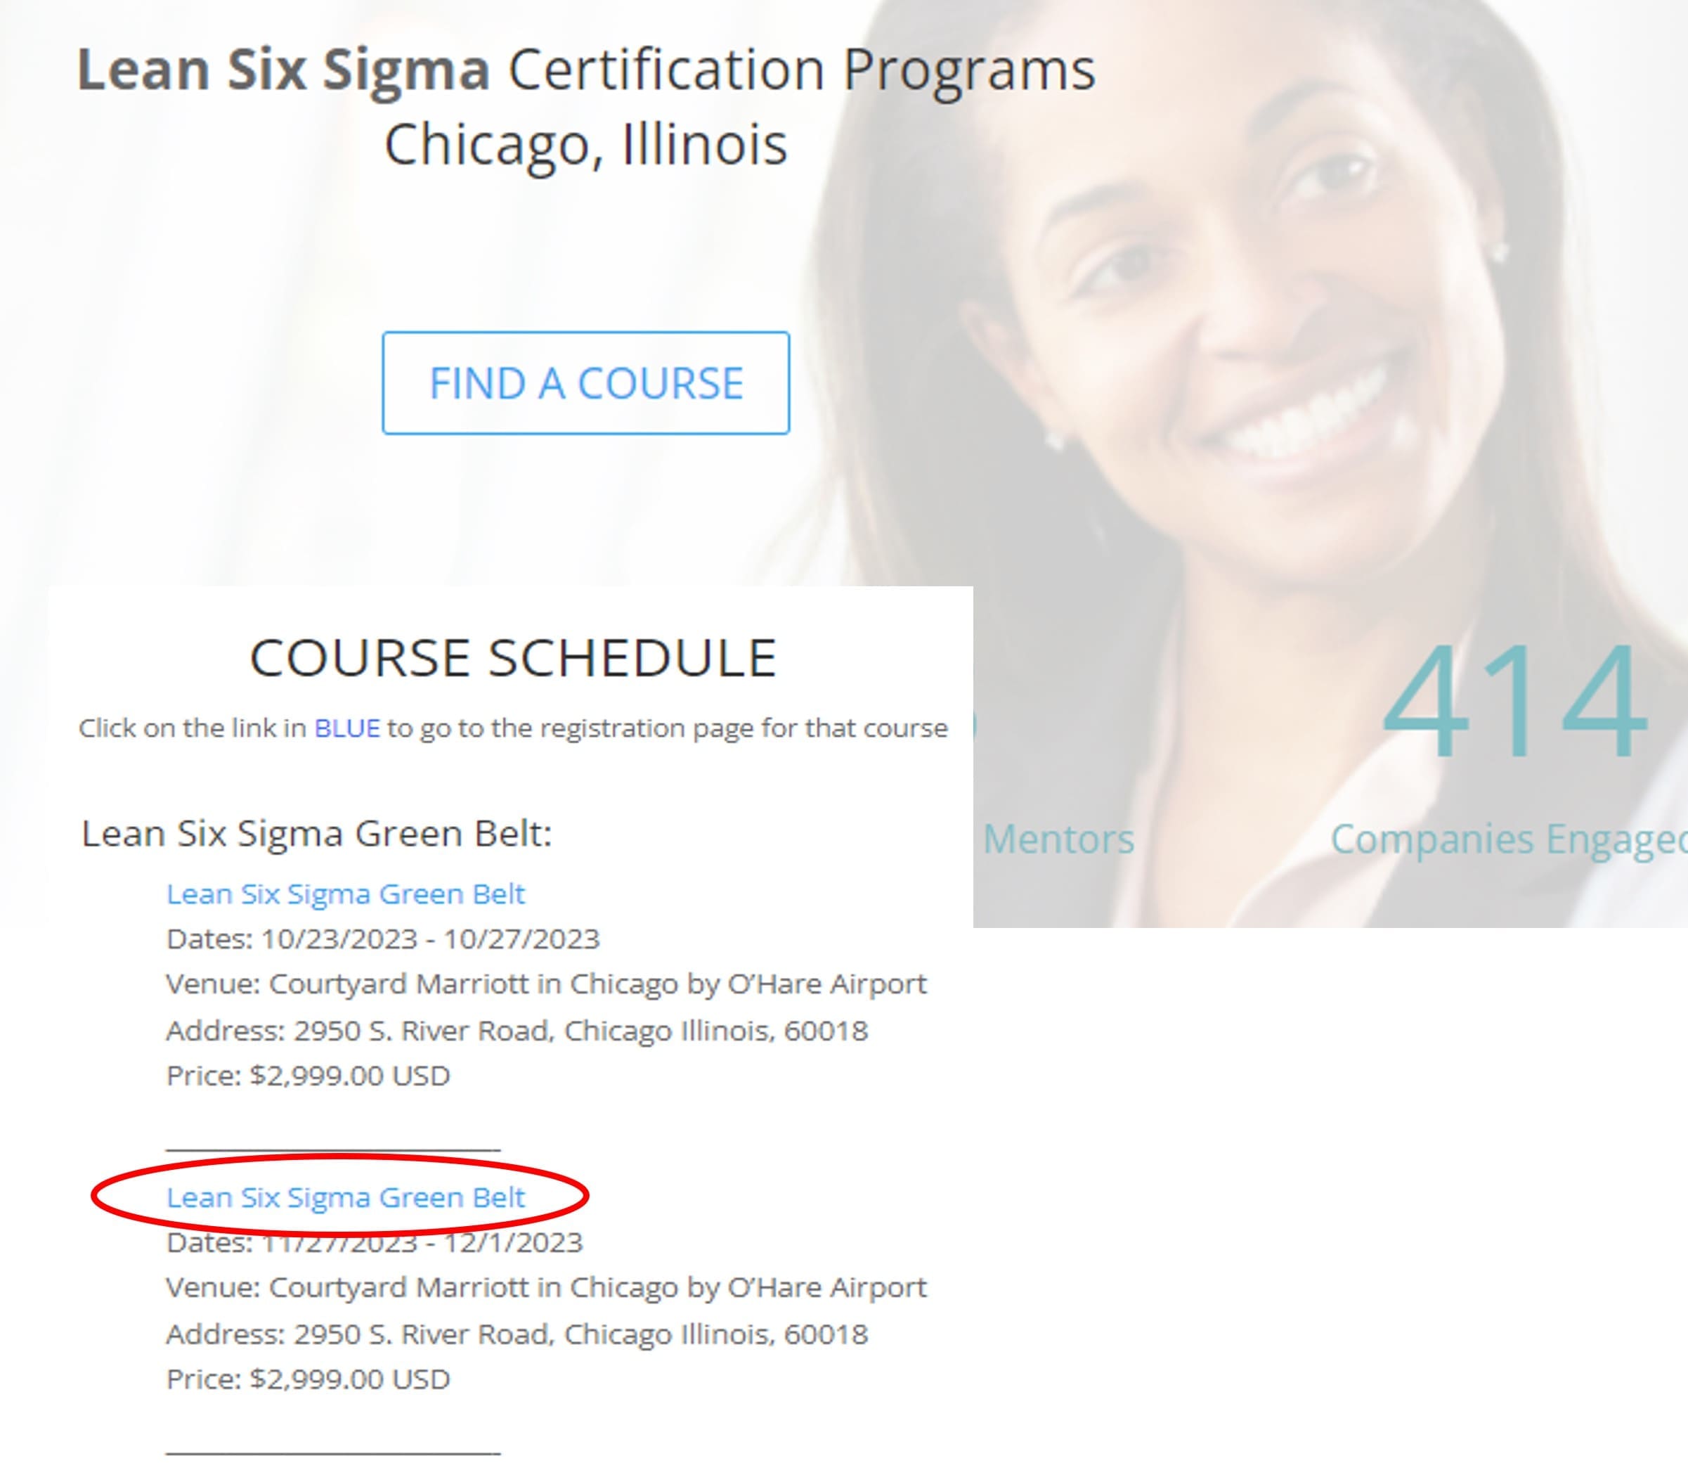The image size is (1688, 1463).
Task: Click the Lean Six Sigma Certification Programs heading
Action: 585,70
